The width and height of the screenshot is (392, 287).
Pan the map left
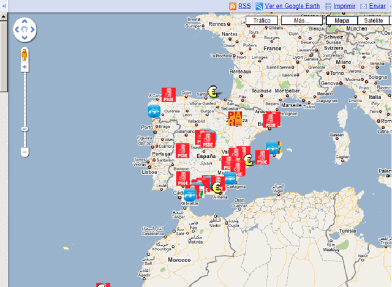click(x=17, y=29)
